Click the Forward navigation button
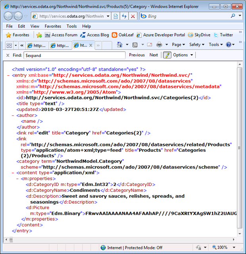Image resolution: width=246 pixels, height=254 pixels. pos(18,16)
